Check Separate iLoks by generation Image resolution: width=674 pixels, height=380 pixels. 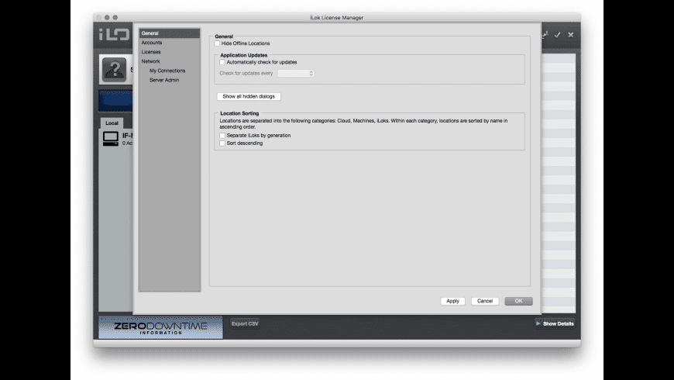pos(222,136)
